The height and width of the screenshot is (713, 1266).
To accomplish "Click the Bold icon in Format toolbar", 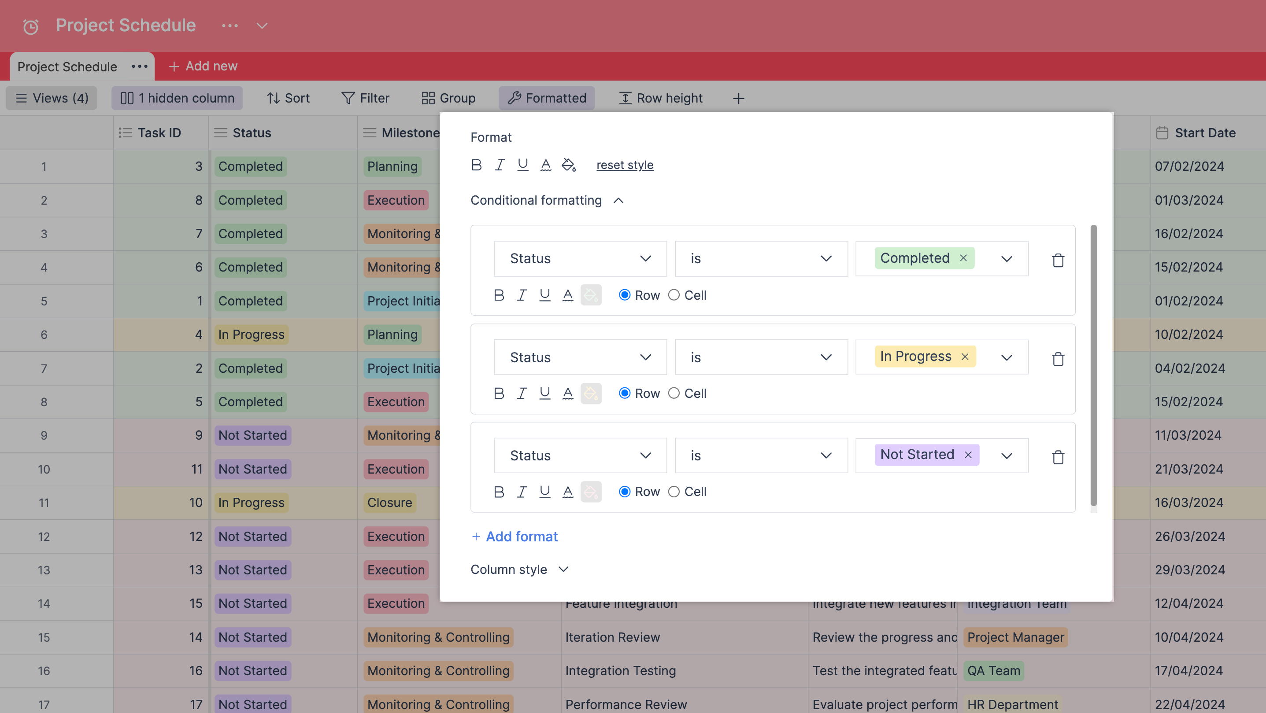I will (x=477, y=164).
